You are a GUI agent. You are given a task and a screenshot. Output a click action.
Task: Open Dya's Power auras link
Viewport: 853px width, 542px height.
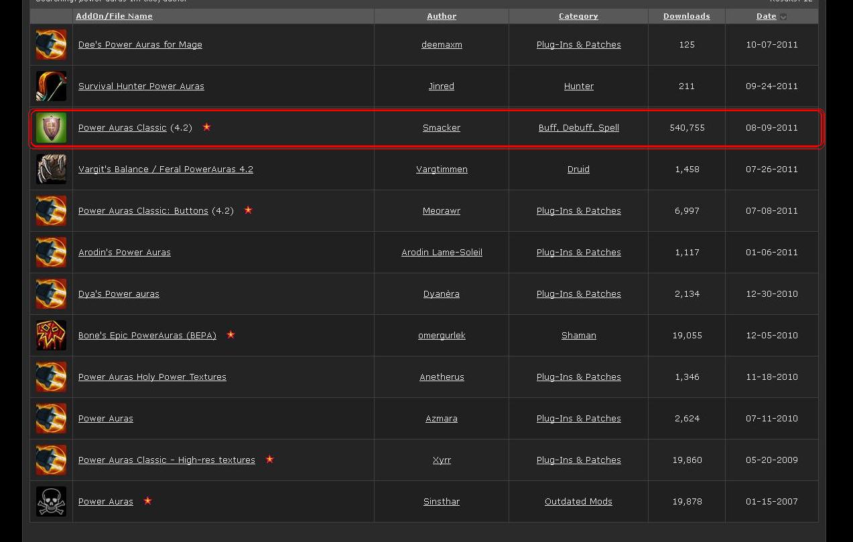(x=119, y=294)
